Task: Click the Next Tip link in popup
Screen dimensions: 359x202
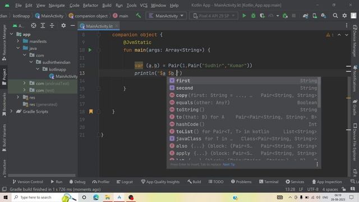Action: tap(229, 164)
